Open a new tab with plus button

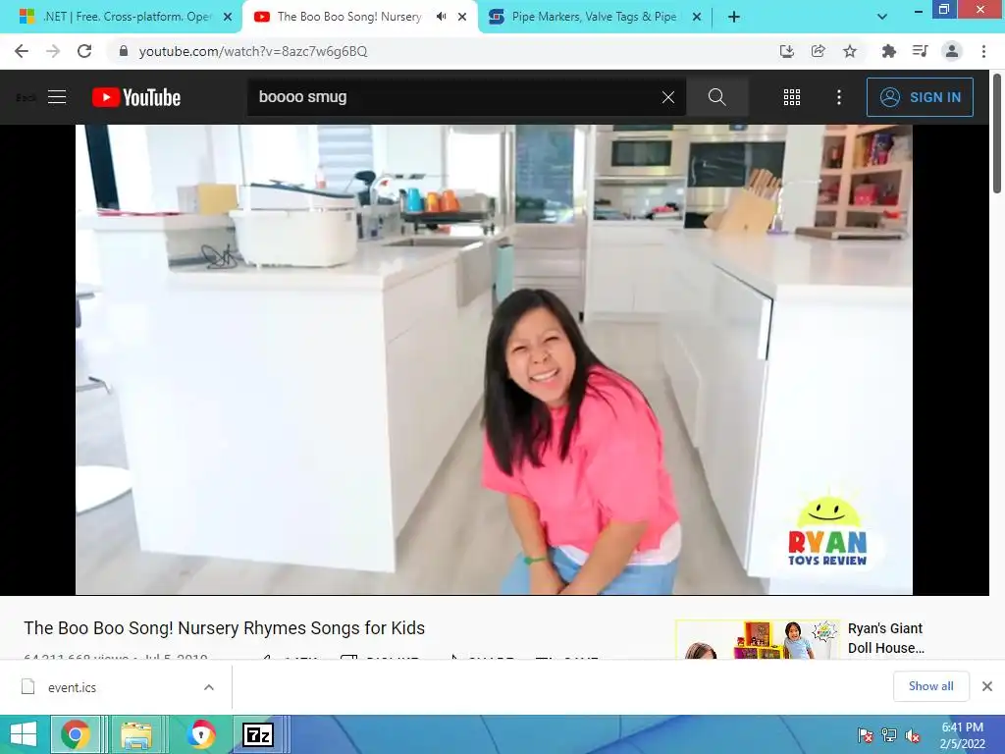point(734,18)
